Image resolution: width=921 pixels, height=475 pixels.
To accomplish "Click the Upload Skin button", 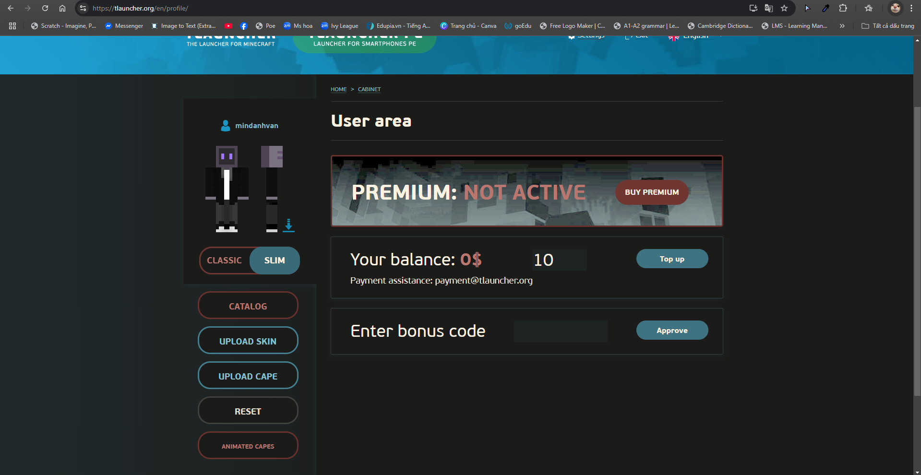I will click(x=248, y=341).
